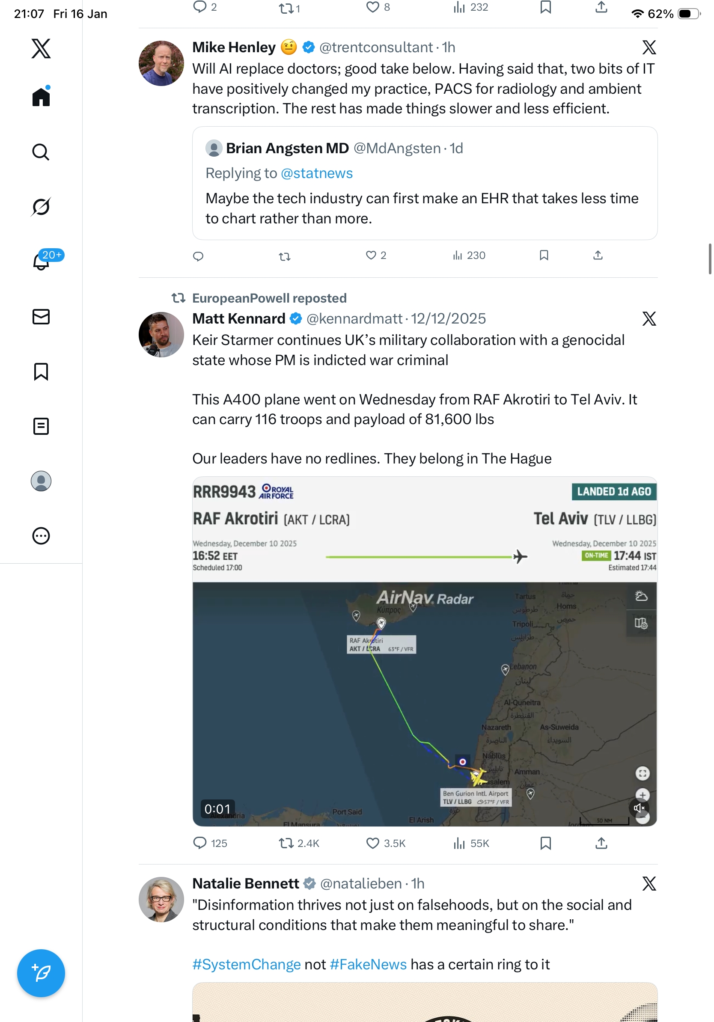Open the Home feed icon

point(41,97)
